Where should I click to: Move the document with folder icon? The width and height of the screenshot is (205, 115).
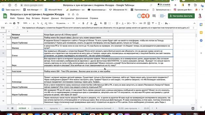(x=73, y=14)
